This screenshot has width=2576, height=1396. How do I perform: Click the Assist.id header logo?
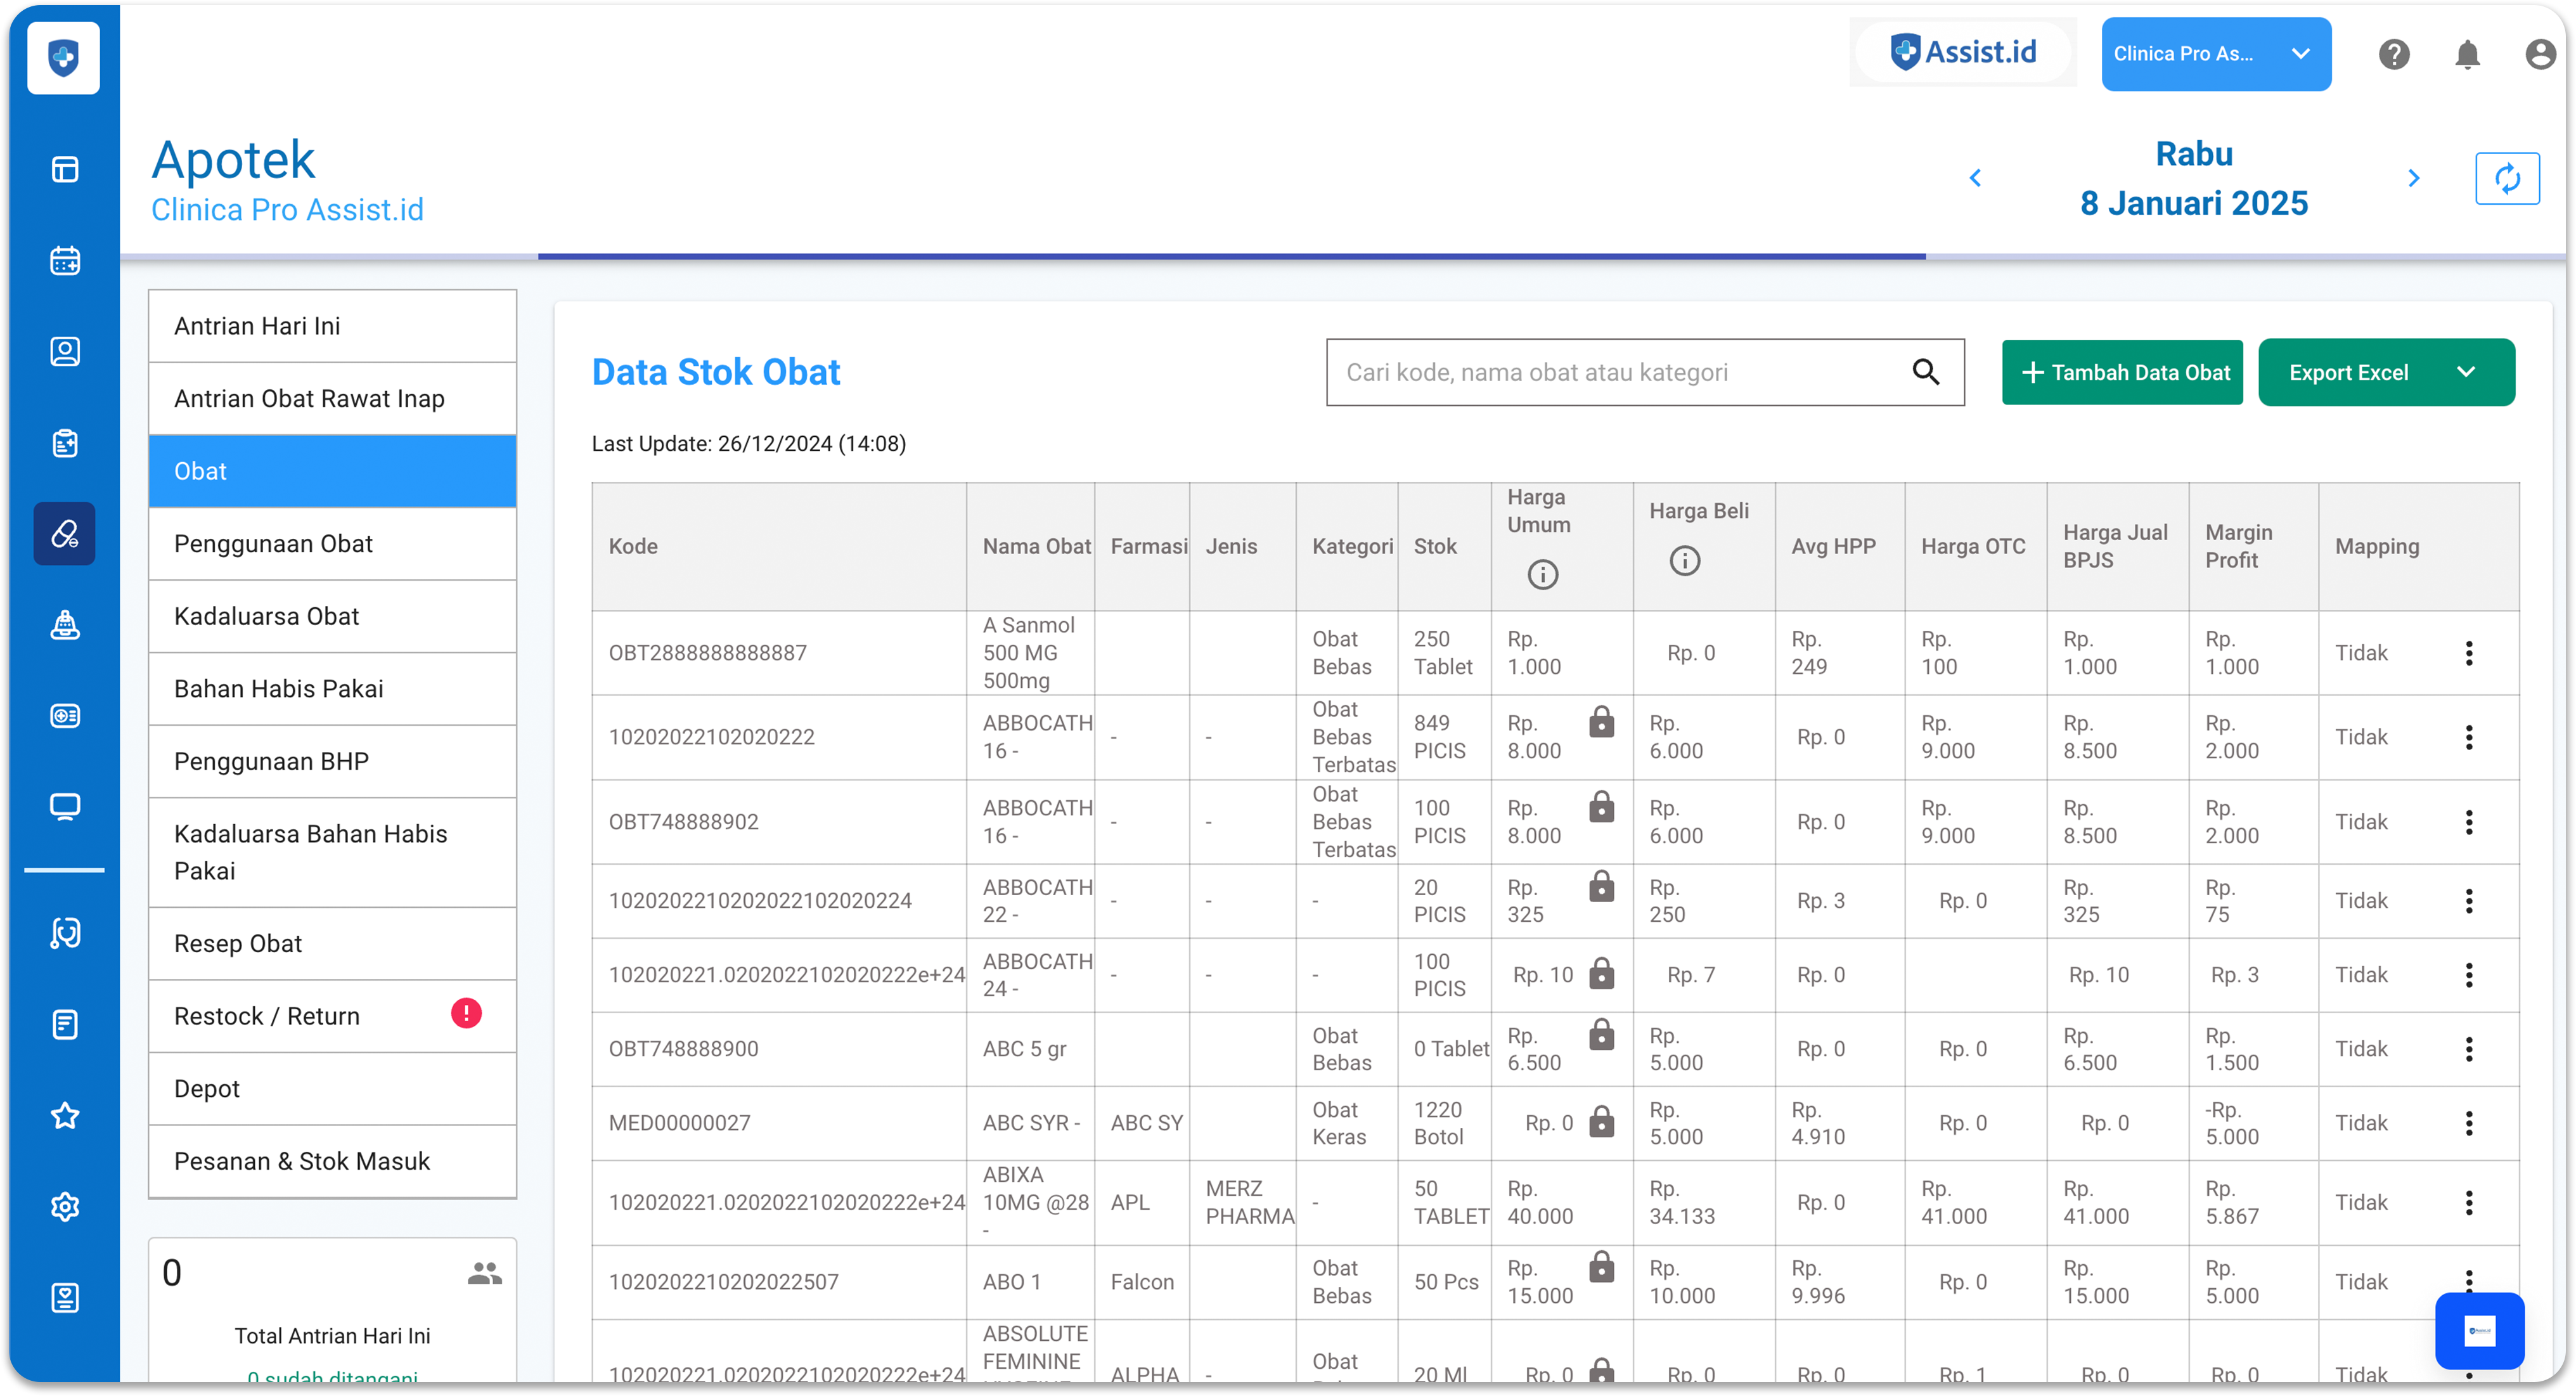coord(1963,52)
